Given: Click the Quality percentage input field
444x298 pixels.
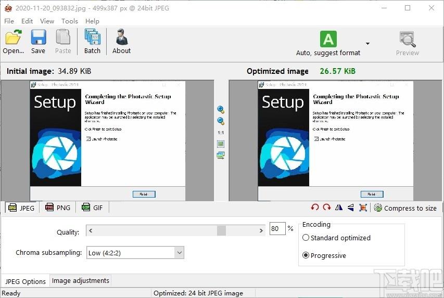Looking at the screenshot, I should (x=277, y=229).
